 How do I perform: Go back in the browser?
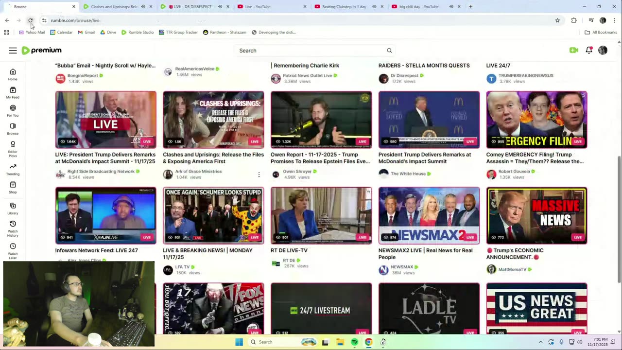7,20
